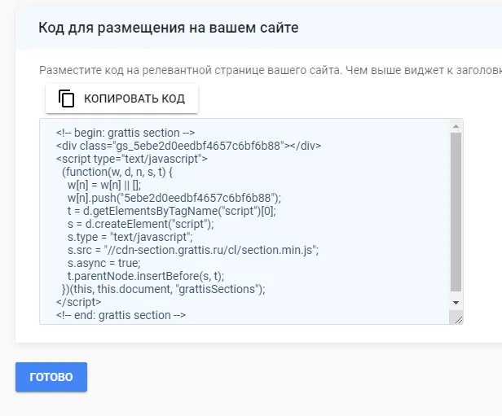The image size is (502, 416).
Task: Click the w[n].push code line
Action: point(174,199)
